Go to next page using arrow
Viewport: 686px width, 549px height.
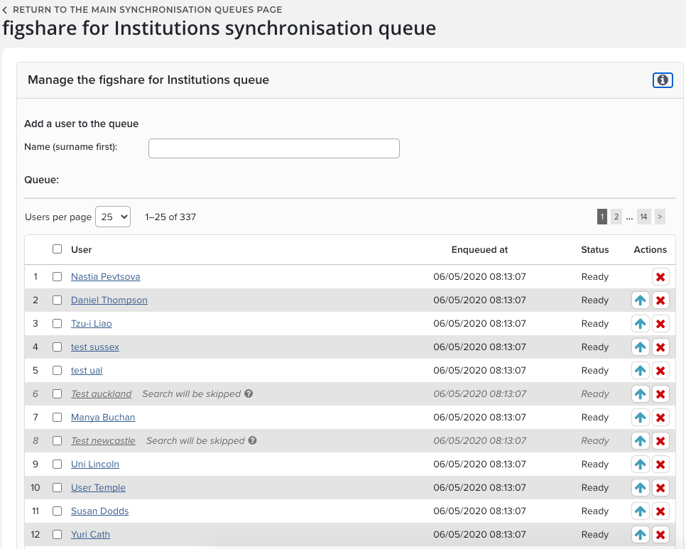pos(660,217)
